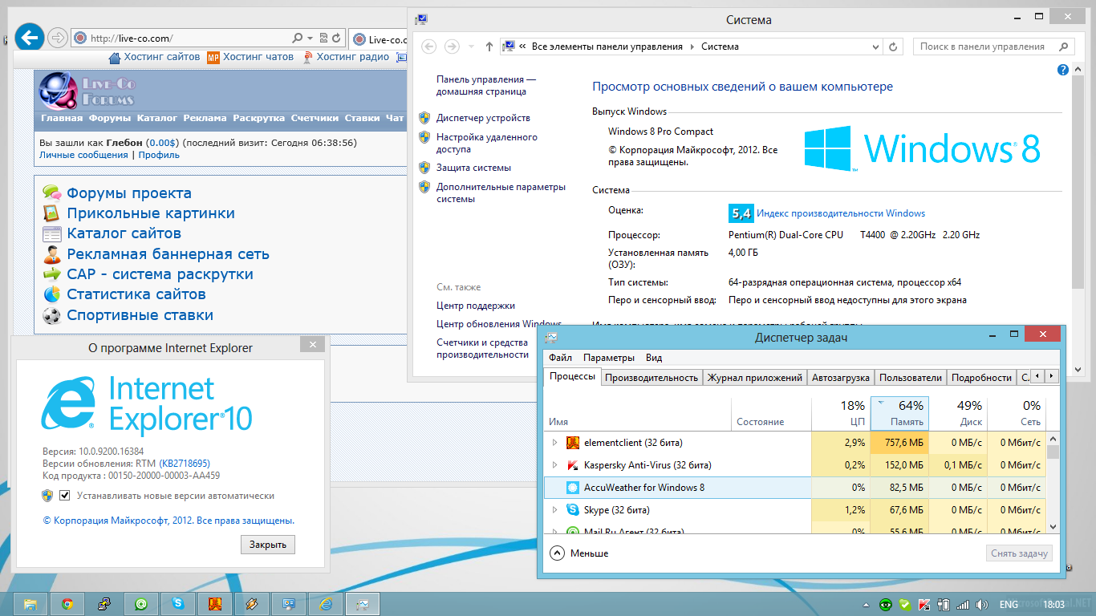Expand the Kaspersky Anti-Virus process entry
The height and width of the screenshot is (616, 1096).
point(554,465)
